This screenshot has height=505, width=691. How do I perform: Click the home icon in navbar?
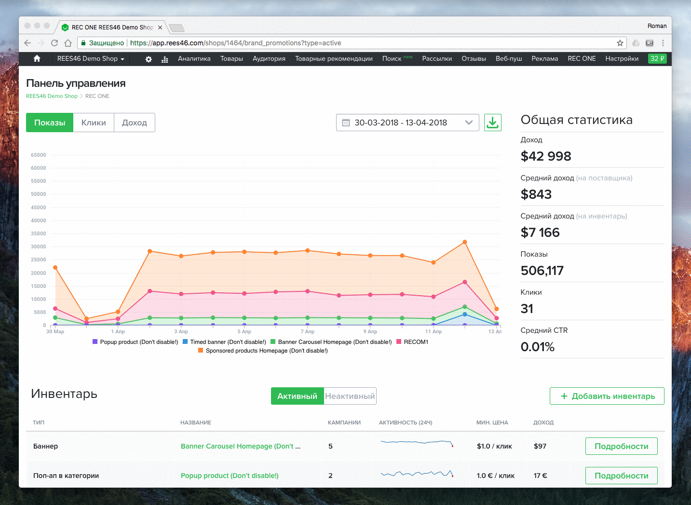click(37, 58)
